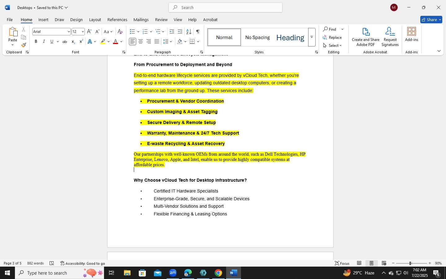Screen dimensions: 446x279
Task: Open proofing check icon in status bar
Action: [52, 263]
